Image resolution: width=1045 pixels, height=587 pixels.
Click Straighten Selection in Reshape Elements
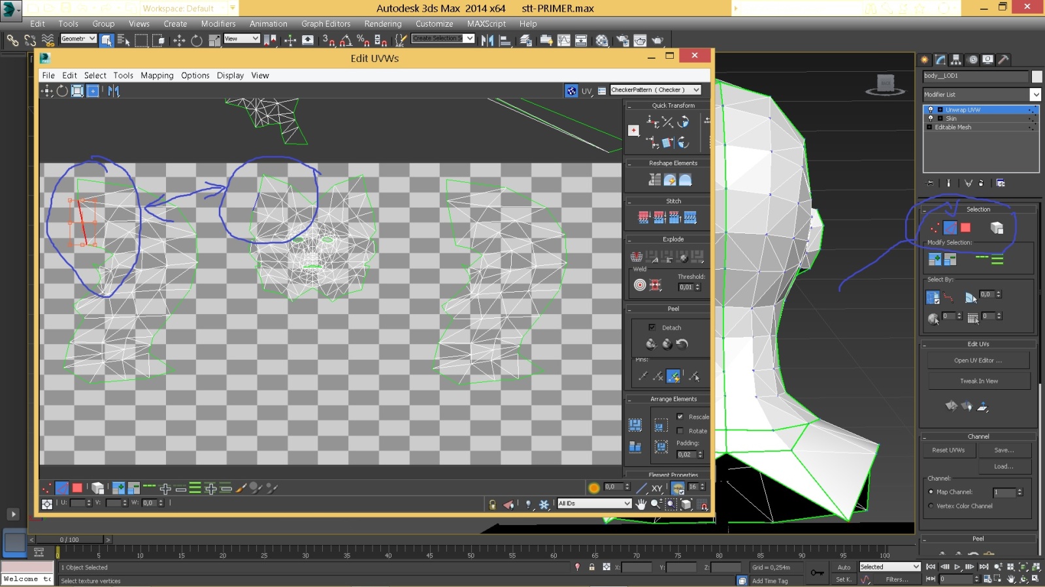pos(655,180)
